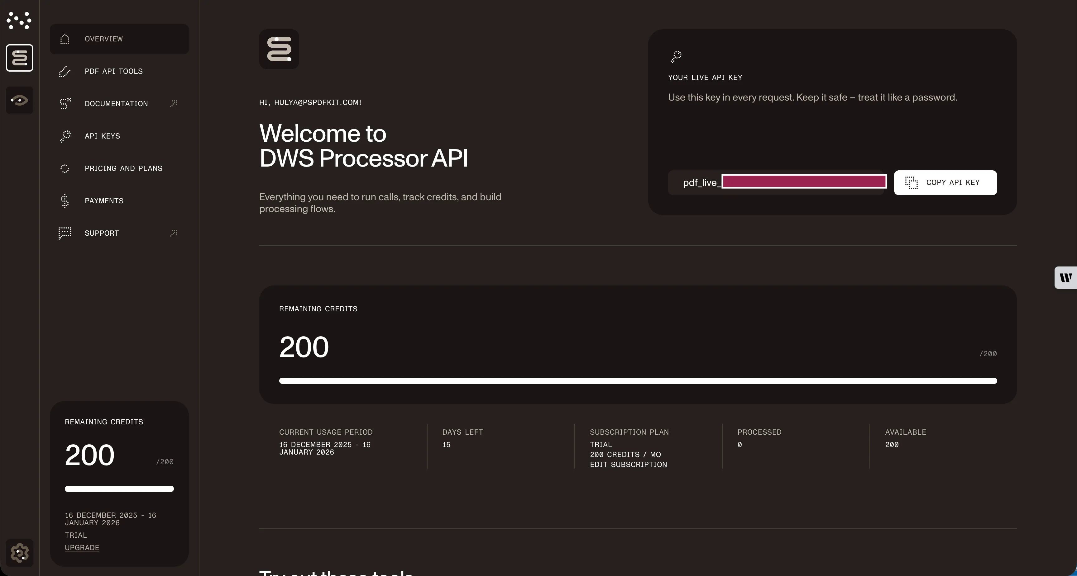Click the pencil icon beside PDF API TOOLS
The image size is (1077, 576).
point(65,71)
